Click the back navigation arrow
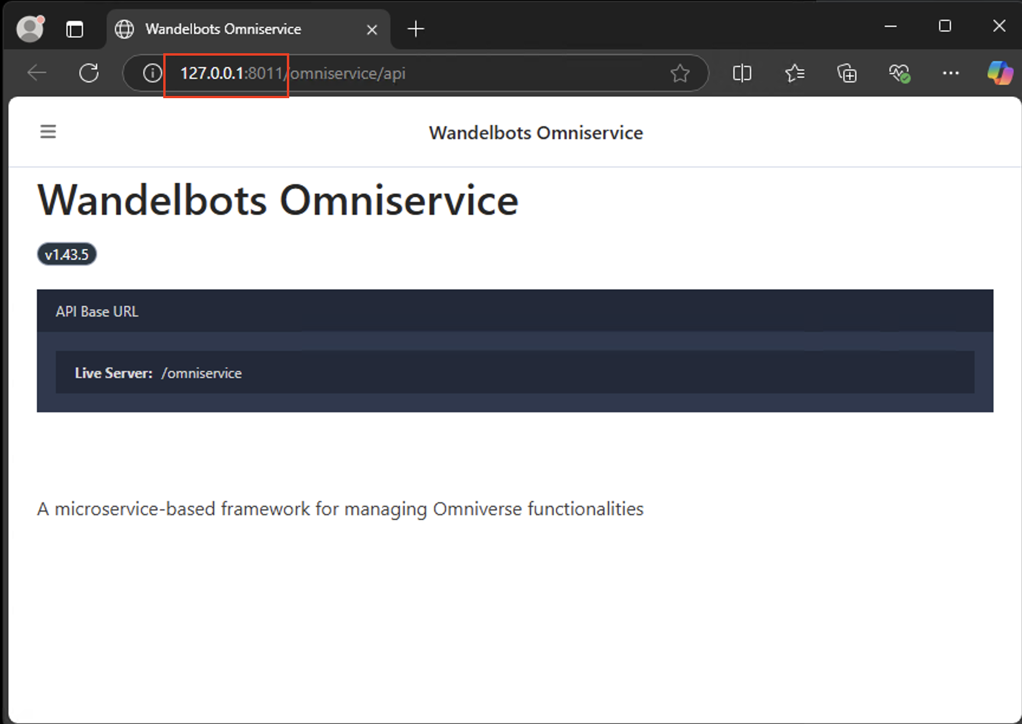 37,73
